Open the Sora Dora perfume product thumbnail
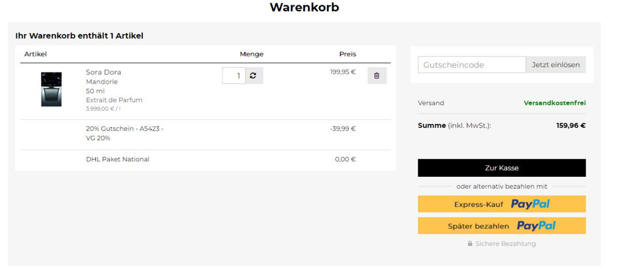Screen dimensions: 621x276 (51, 89)
